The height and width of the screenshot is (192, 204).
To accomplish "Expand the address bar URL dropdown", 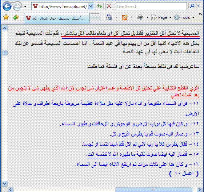I will click(x=91, y=6).
